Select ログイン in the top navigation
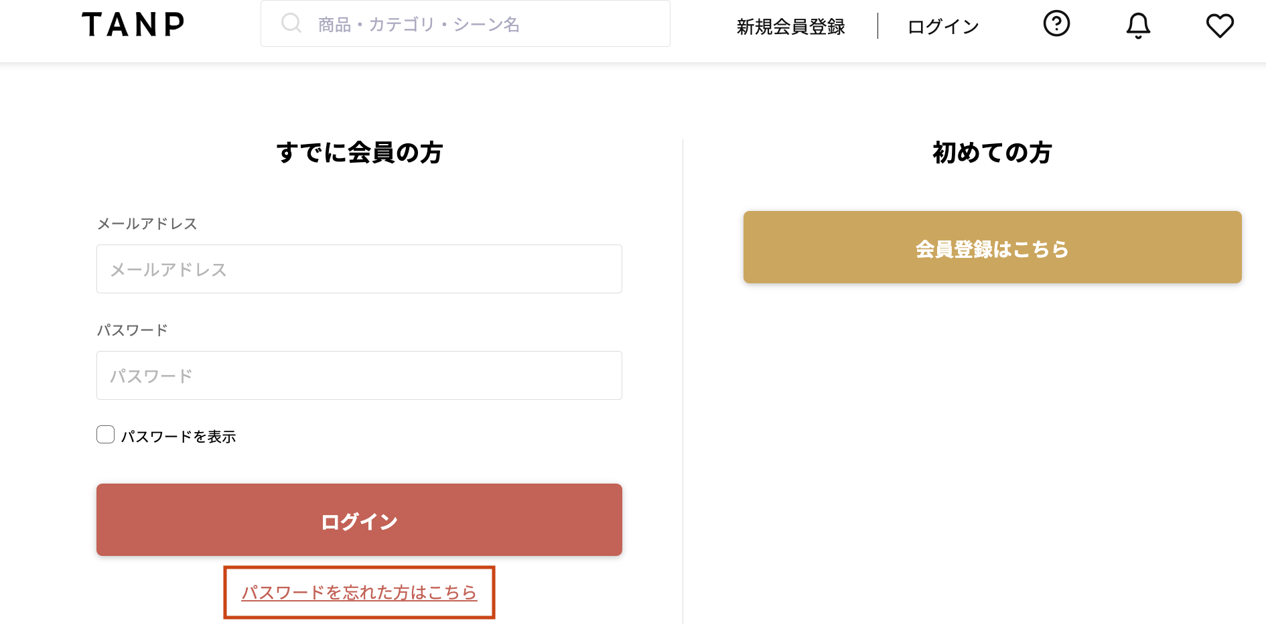1266x643 pixels. click(x=942, y=27)
